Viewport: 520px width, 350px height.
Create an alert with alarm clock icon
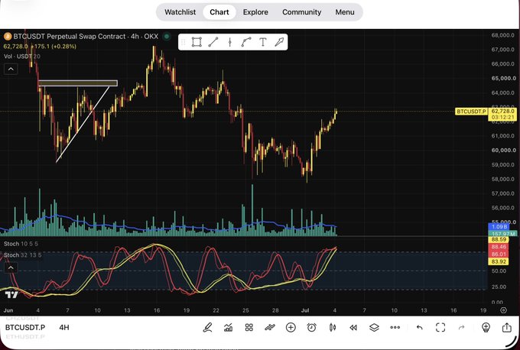311,328
